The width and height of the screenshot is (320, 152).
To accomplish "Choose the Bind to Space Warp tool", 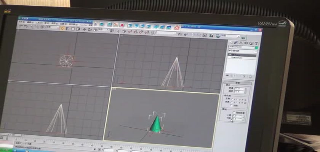I will [42, 27].
